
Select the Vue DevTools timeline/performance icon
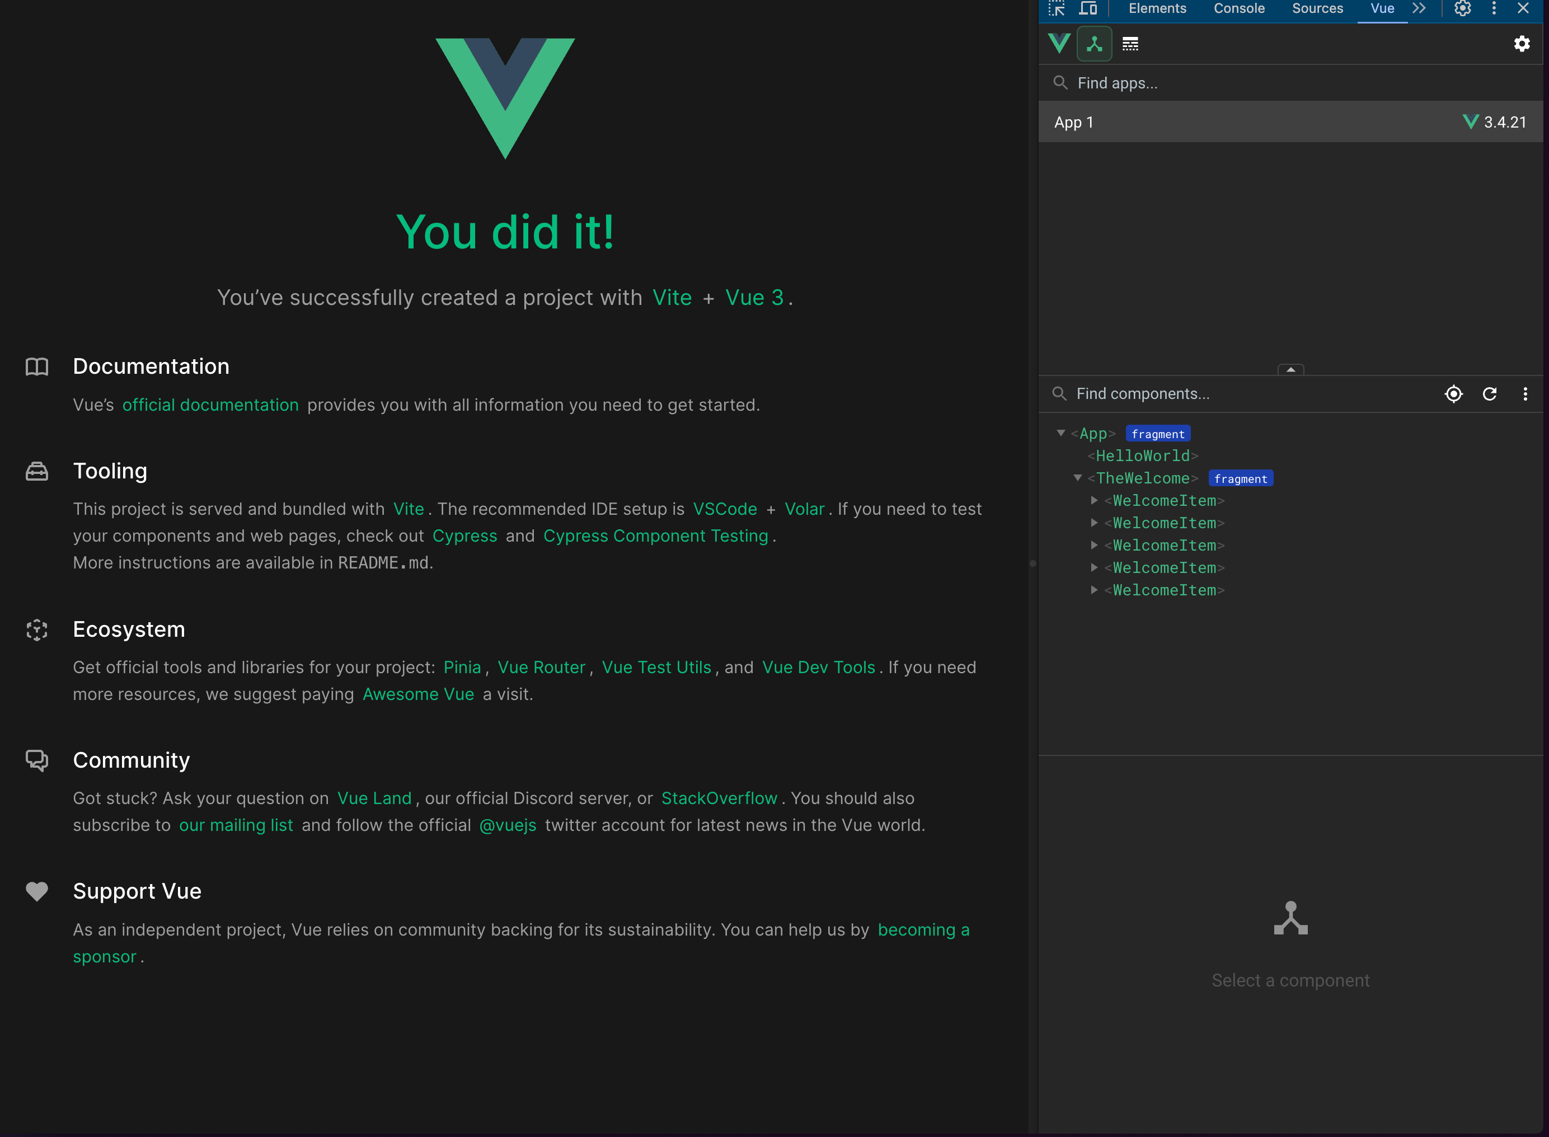click(1130, 43)
